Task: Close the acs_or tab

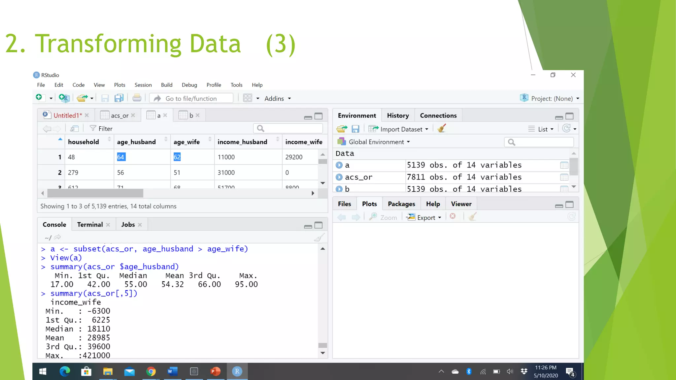Action: coord(133,115)
